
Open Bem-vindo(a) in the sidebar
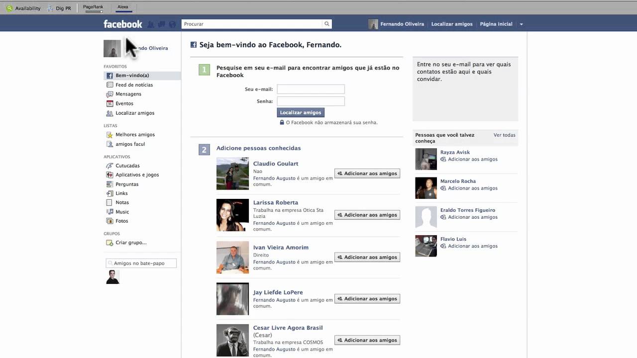pos(142,76)
